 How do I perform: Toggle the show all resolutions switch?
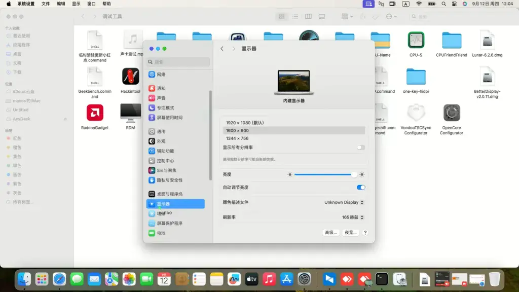click(361, 148)
